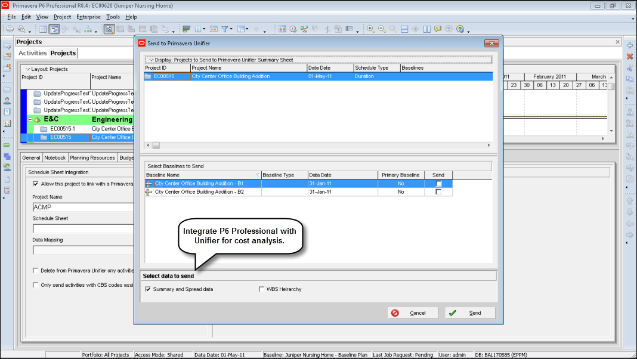Click scroll right arrow in project list
Screen dimensions: 637x359
(x=603, y=139)
